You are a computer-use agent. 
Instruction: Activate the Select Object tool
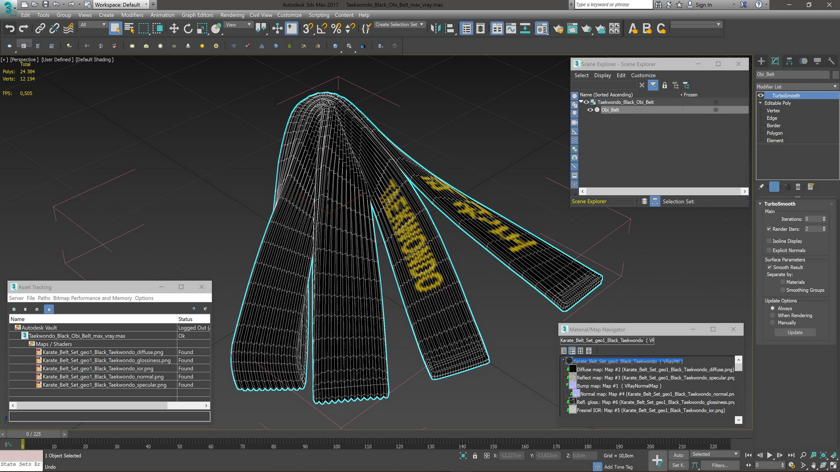(115, 29)
